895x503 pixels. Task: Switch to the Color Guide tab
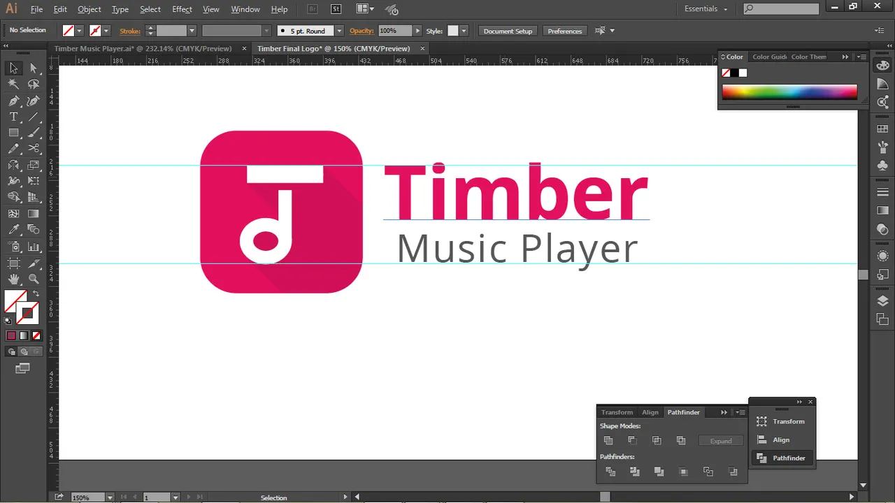click(769, 57)
